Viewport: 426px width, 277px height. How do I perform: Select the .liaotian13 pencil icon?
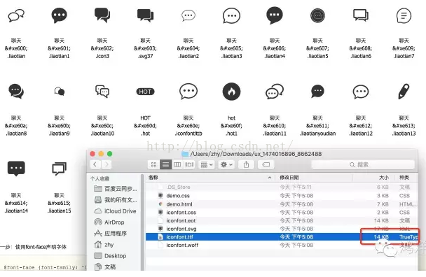[x=404, y=92]
